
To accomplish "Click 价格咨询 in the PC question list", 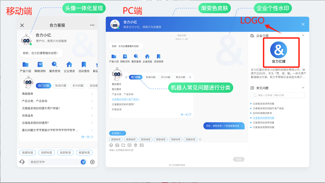I will (117, 109).
